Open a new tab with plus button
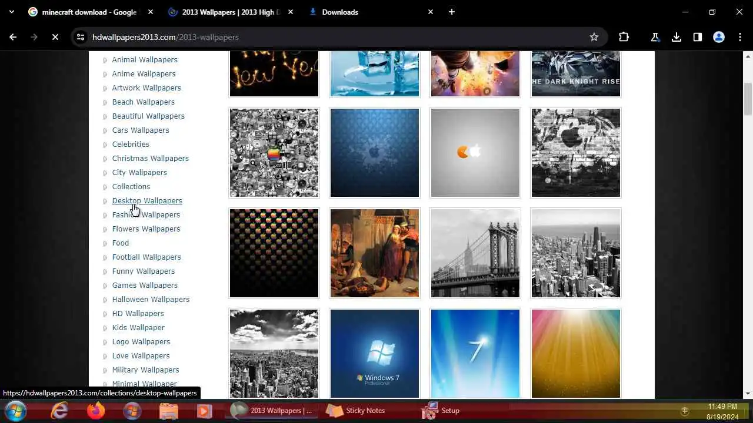 click(452, 12)
